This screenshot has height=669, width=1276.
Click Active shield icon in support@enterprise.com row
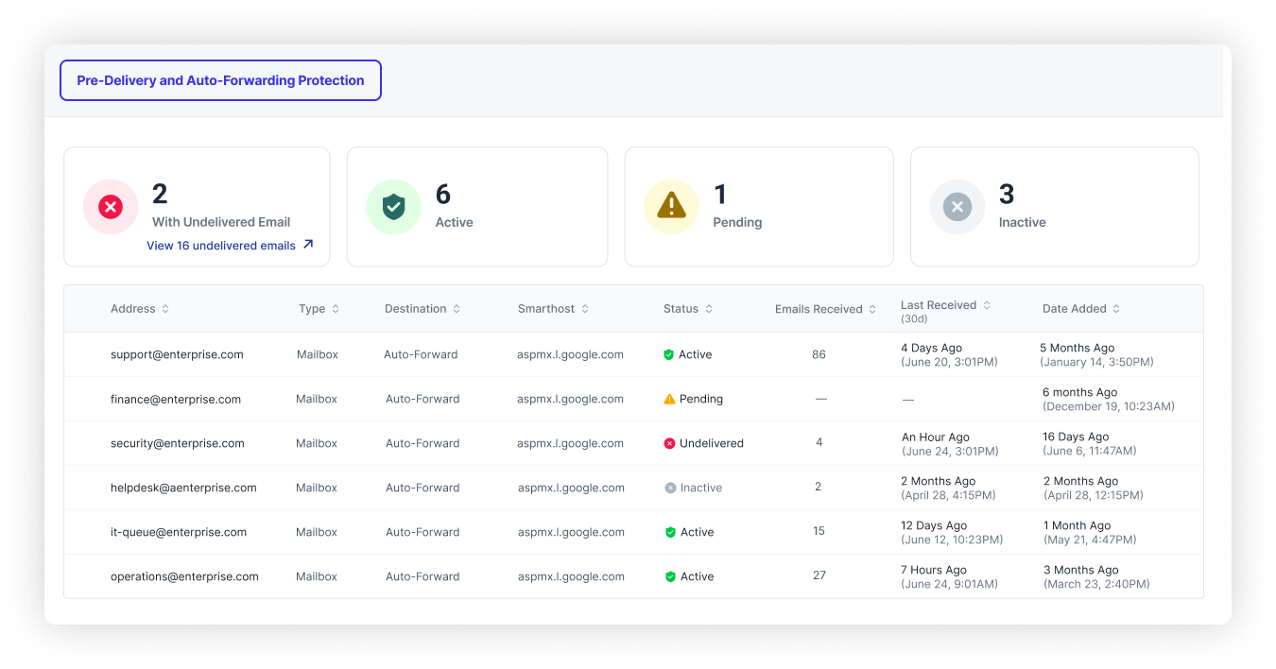click(x=668, y=354)
